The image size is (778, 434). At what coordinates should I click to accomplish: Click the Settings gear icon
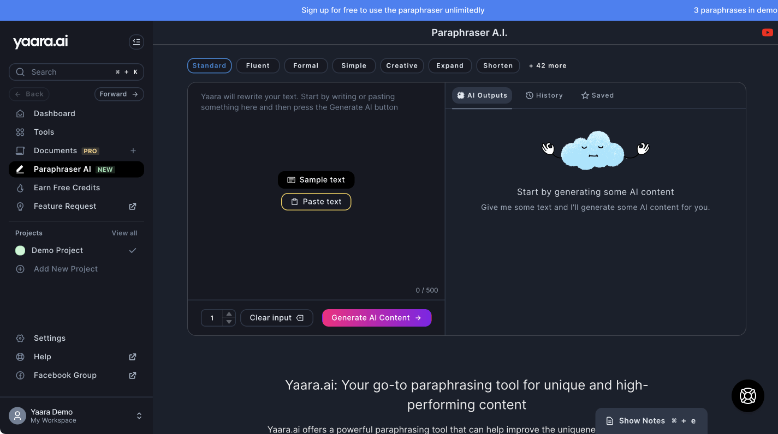[20, 338]
